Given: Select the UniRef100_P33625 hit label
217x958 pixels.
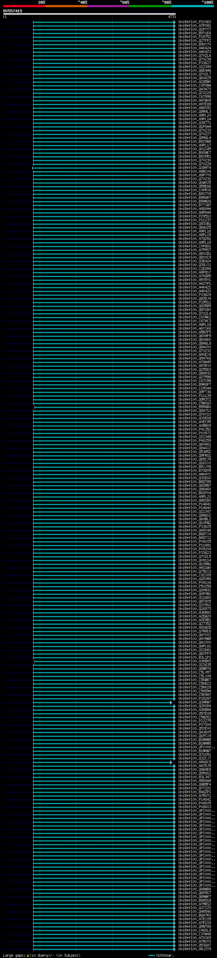Looking at the screenshot, I should pyautogui.click(x=195, y=527).
